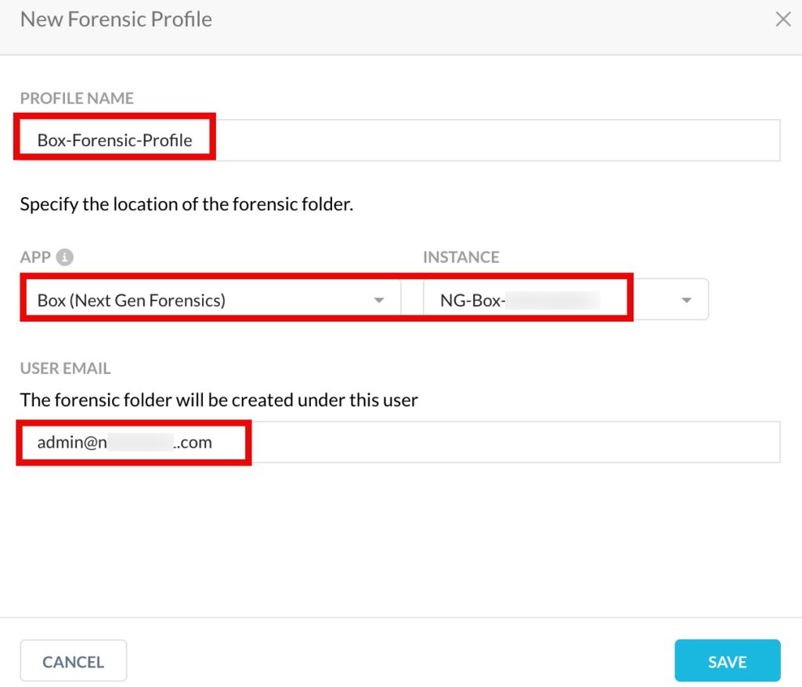Cancel the new forensic profile
This screenshot has width=802, height=687.
click(74, 660)
